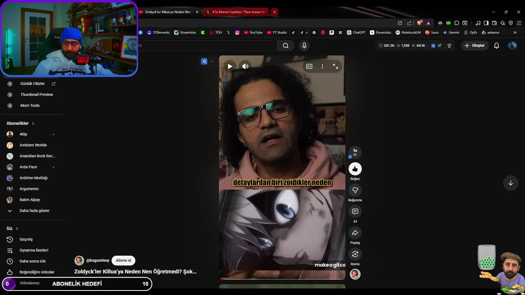Open the Gemini bookmark
This screenshot has width=525, height=295.
click(x=451, y=32)
